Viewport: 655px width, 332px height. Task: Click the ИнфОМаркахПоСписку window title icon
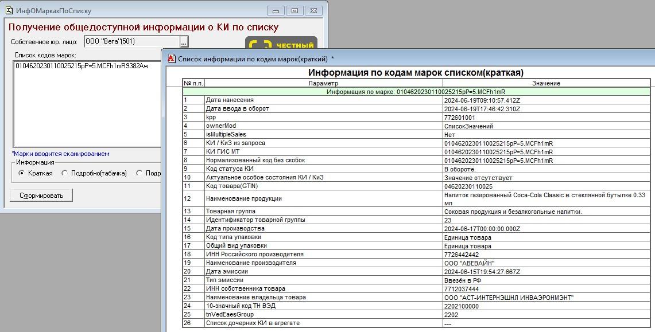click(9, 10)
